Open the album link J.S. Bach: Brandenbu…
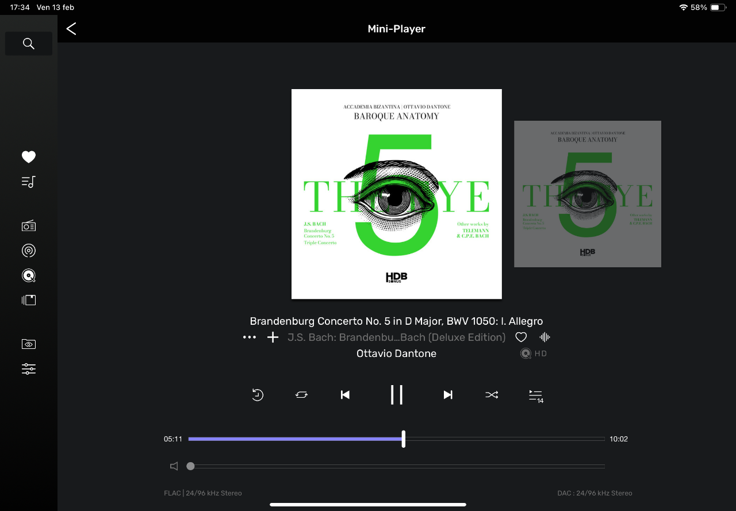This screenshot has width=736, height=511. [x=396, y=337]
